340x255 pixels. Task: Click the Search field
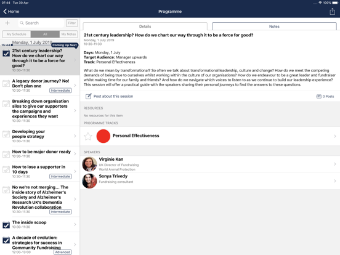pyautogui.click(x=42, y=23)
